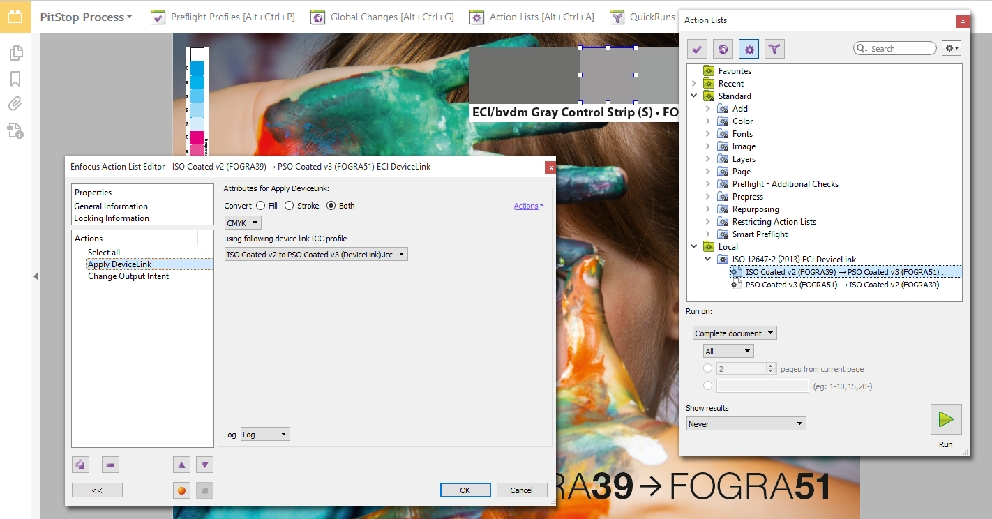
Task: Select the Image folder in Standard
Action: (x=744, y=146)
